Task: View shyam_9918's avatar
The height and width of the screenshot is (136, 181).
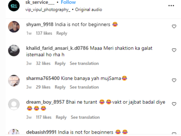Action: point(14,27)
